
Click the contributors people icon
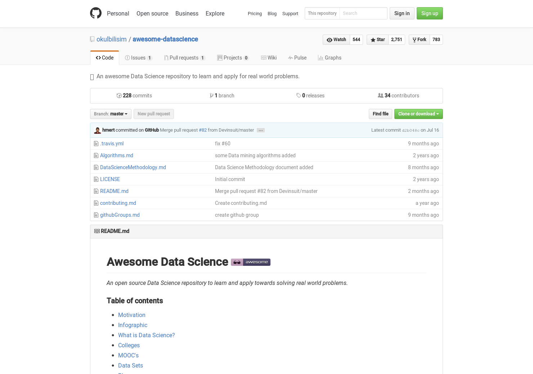coord(381,95)
